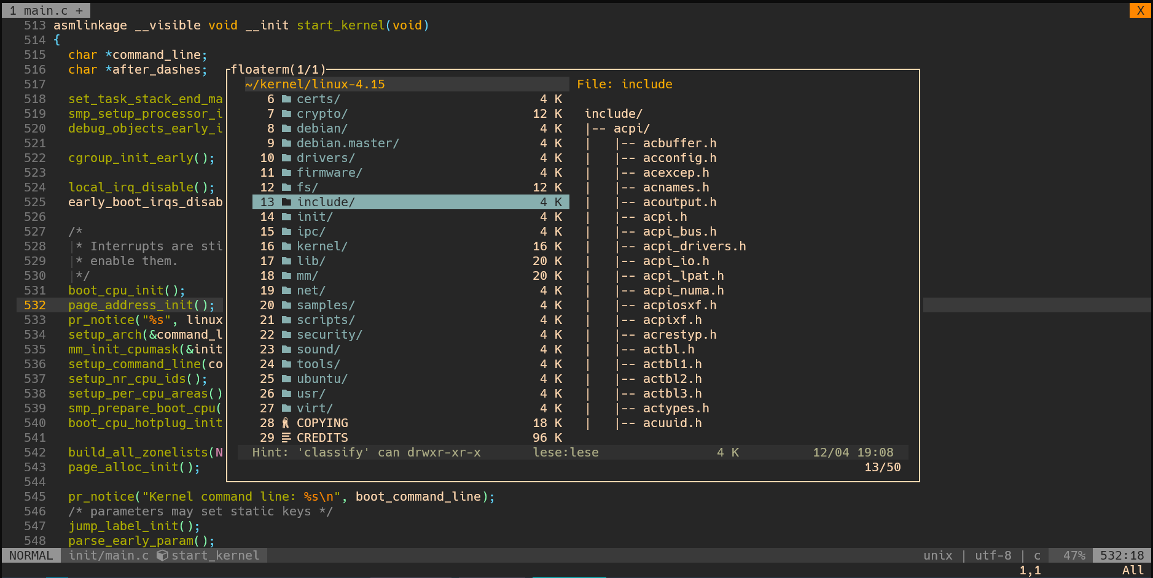Select the drivers/ directory entry
Viewport: 1153px width, 578px height.
pyautogui.click(x=411, y=158)
